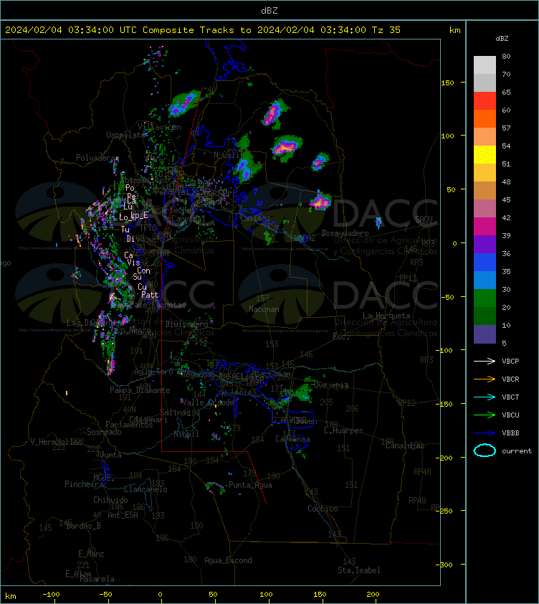Click the Nacunan place label
The height and width of the screenshot is (604, 539).
pos(264,309)
